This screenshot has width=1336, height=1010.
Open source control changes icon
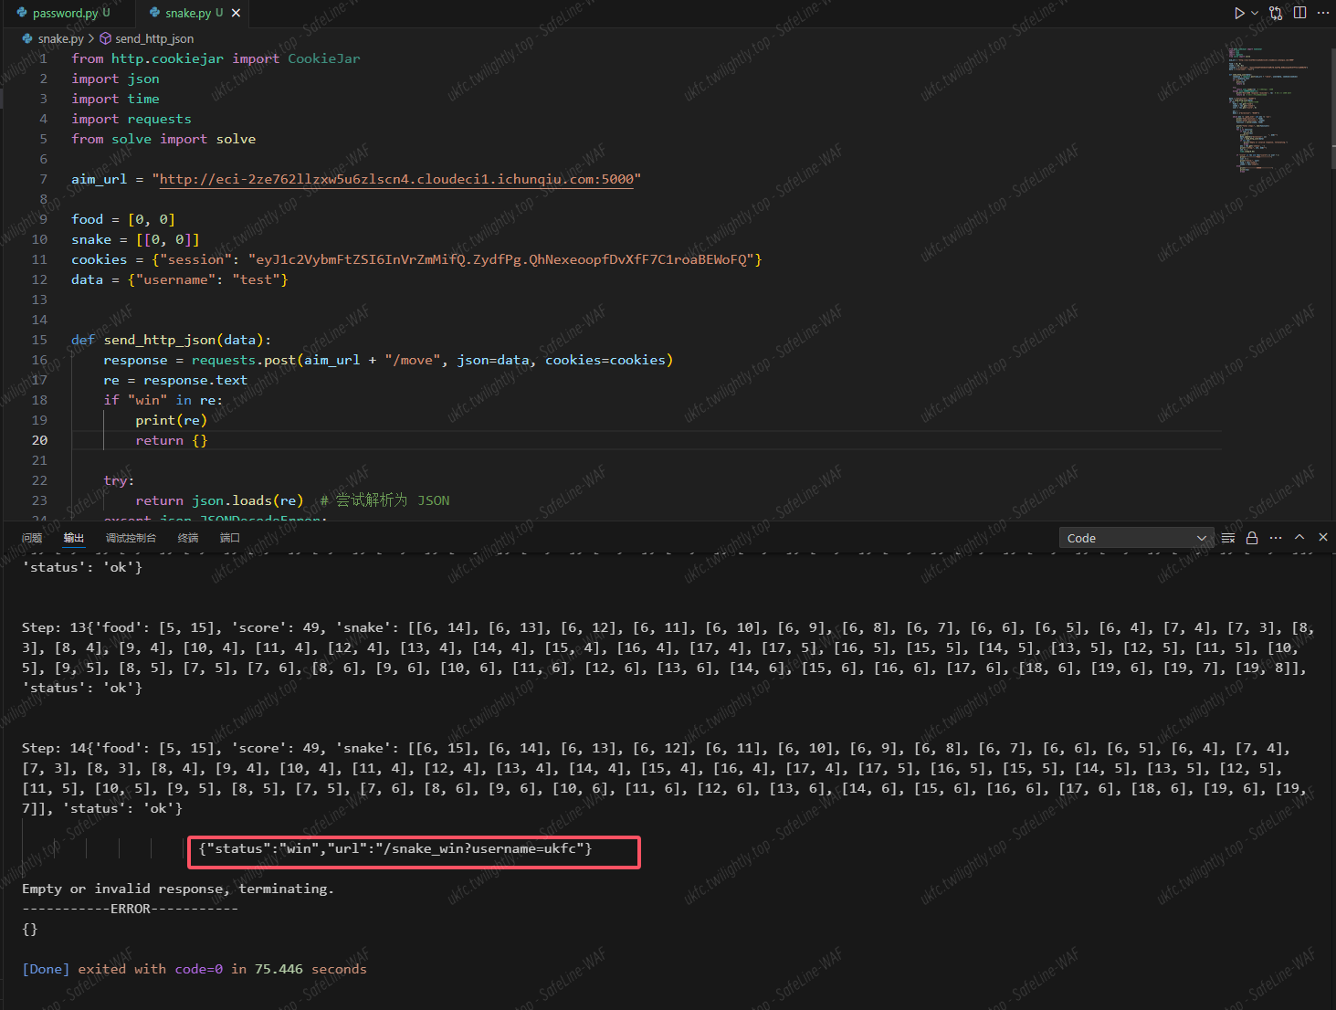(1276, 13)
